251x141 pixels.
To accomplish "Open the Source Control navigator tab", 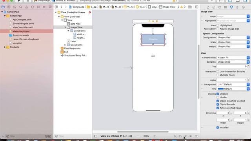I will click(9, 7).
